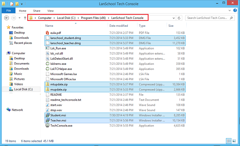This screenshot has height=146, width=240.
Task: Switch to details view layout icon
Action: (229, 141)
